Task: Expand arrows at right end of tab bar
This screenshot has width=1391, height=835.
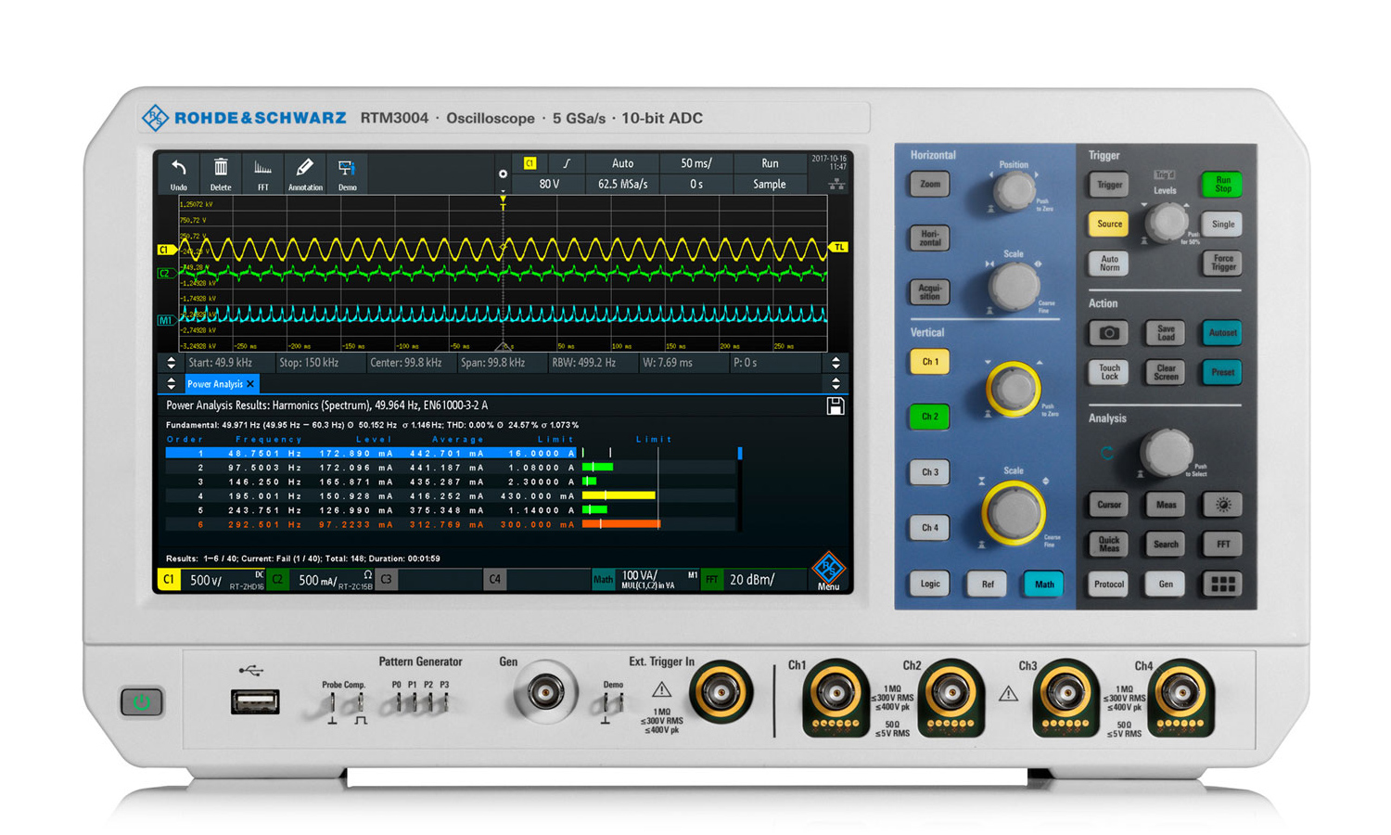Action: click(x=836, y=384)
